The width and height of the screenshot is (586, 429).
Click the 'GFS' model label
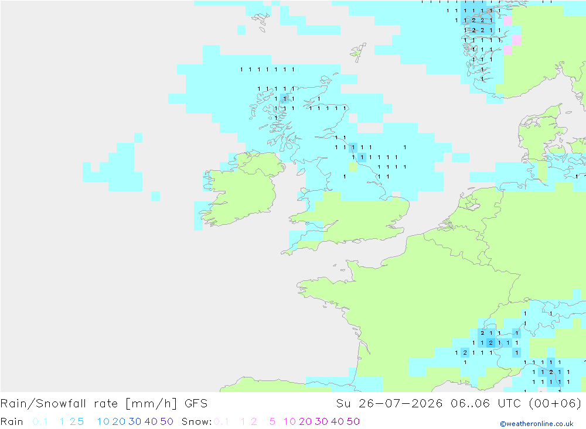196,404
